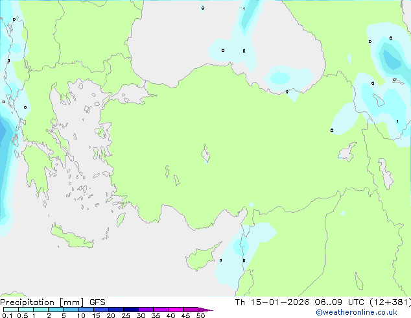The height and width of the screenshot is (318, 411).
Task: Click the 30–35 mm purple legend swatch
Action: (146, 310)
